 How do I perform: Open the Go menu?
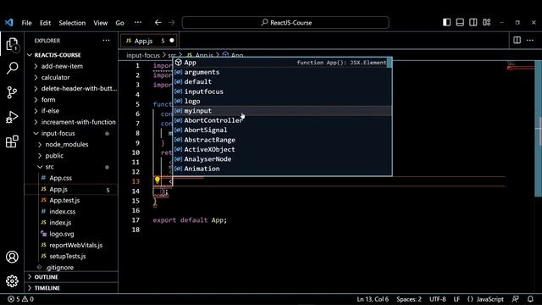pyautogui.click(x=119, y=23)
